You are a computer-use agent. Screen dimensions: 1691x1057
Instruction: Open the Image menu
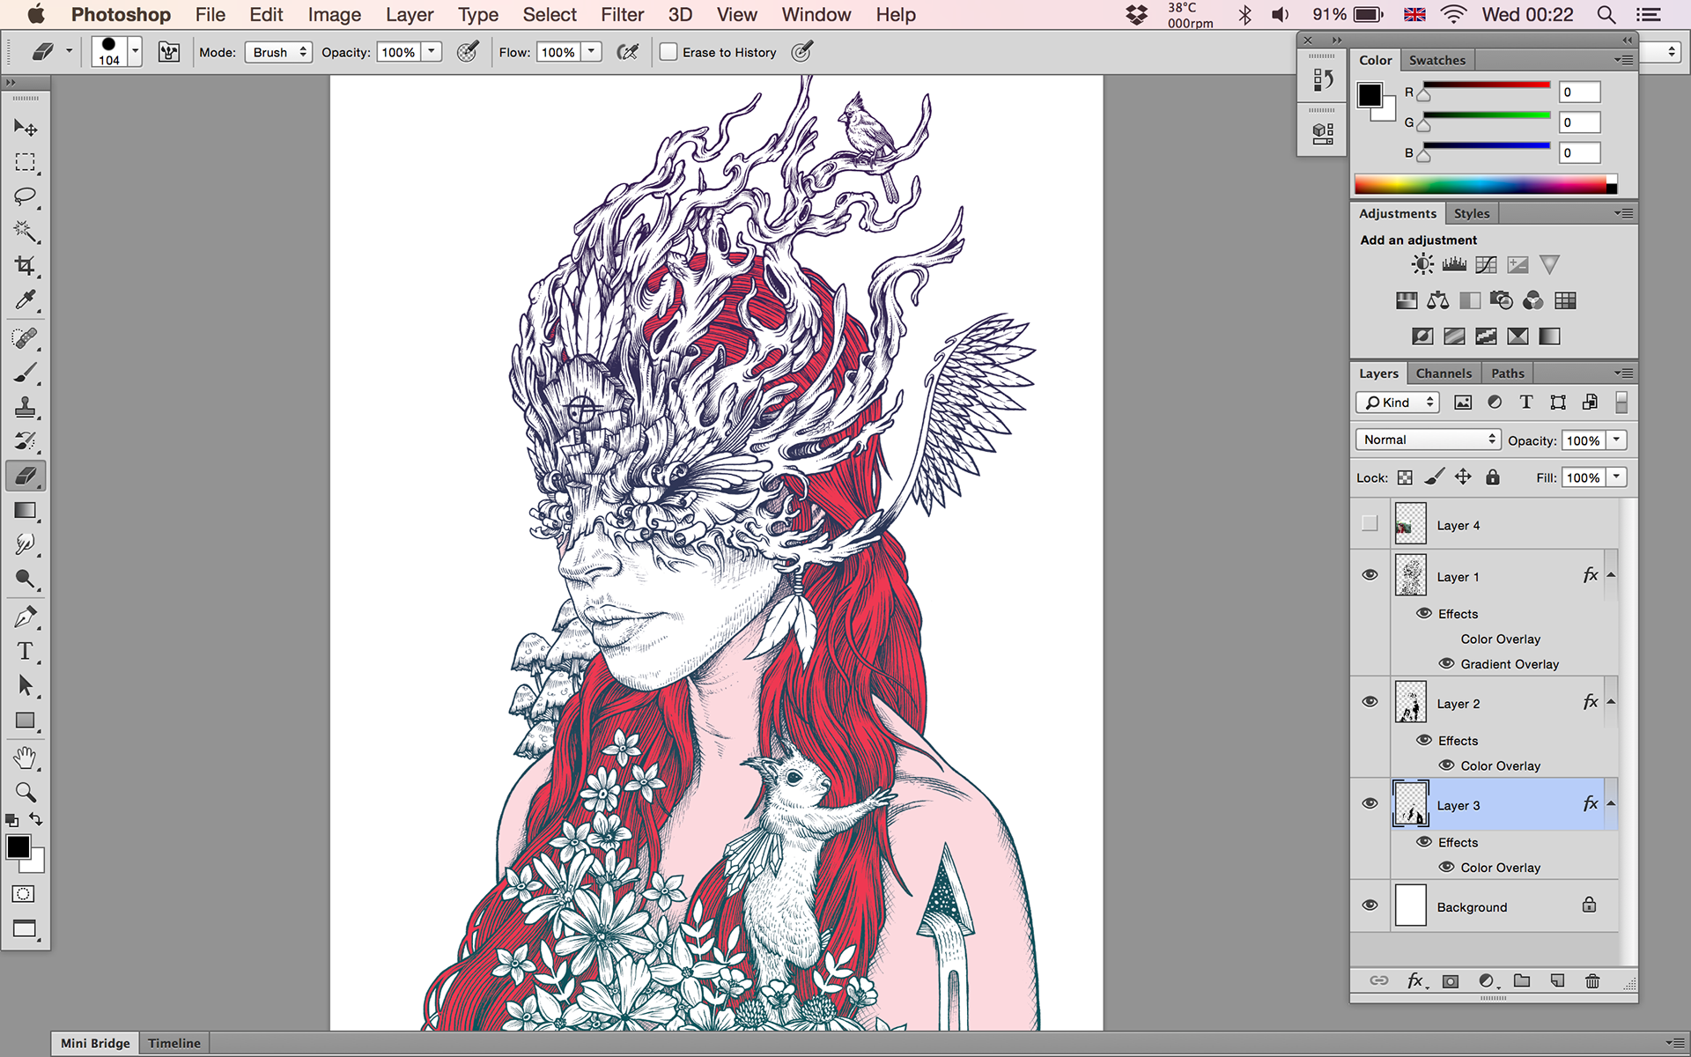(x=335, y=15)
